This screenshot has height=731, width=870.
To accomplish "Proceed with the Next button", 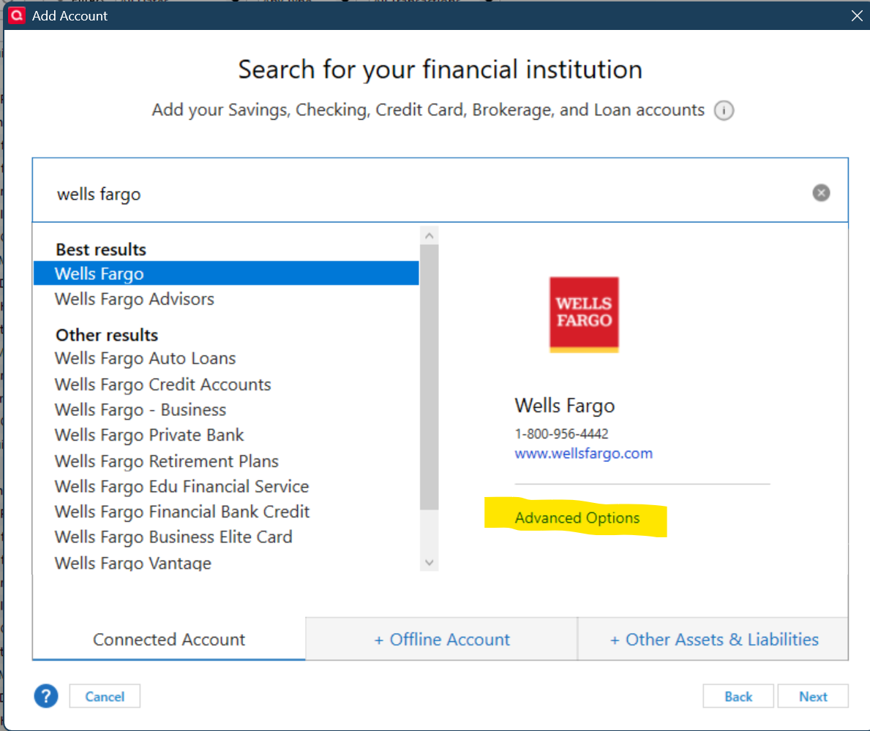I will click(813, 696).
